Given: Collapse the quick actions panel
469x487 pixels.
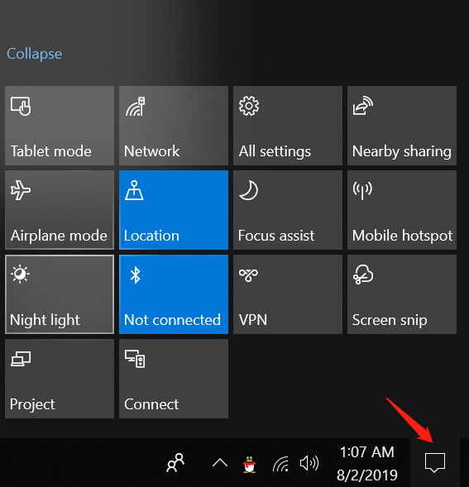Looking at the screenshot, I should 35,54.
